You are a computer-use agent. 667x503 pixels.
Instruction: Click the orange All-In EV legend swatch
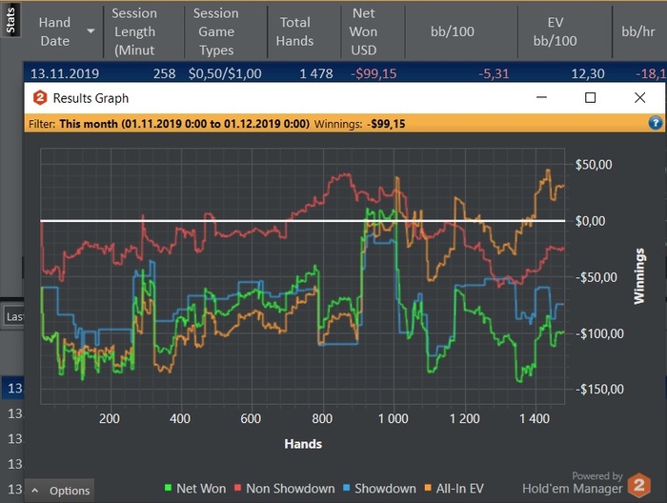[432, 489]
